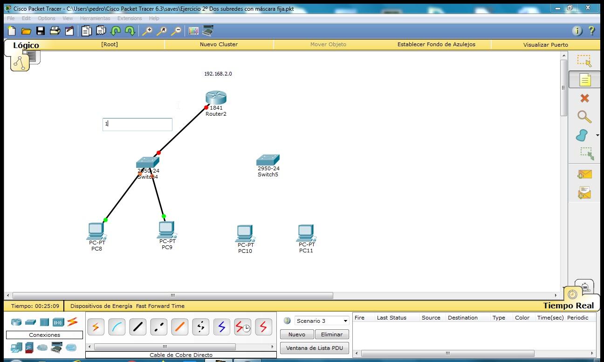Image resolution: width=604 pixels, height=362 pixels.
Task: Open the network information icon
Action: point(577,31)
